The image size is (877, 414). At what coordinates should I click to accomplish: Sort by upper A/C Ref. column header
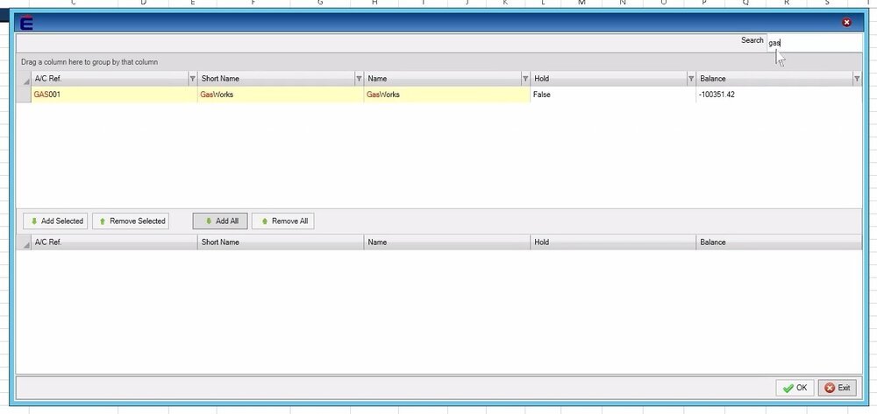(x=110, y=79)
